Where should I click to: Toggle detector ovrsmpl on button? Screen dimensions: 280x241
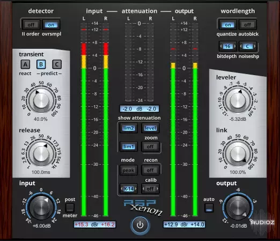click(x=51, y=25)
